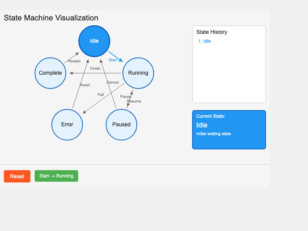Select the '1. Idle' history entry

[204, 41]
